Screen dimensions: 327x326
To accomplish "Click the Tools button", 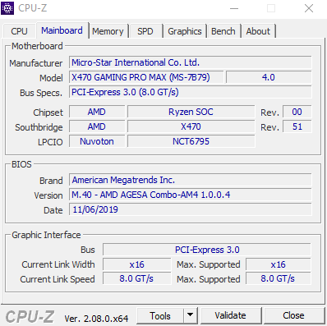I will pyautogui.click(x=160, y=315).
